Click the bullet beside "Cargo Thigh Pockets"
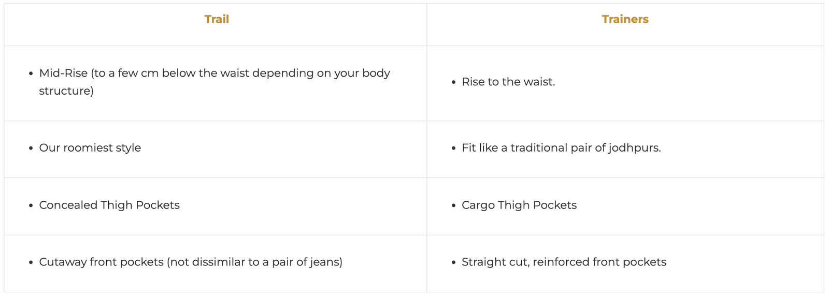Viewport: 829px width, 297px height. coord(454,206)
